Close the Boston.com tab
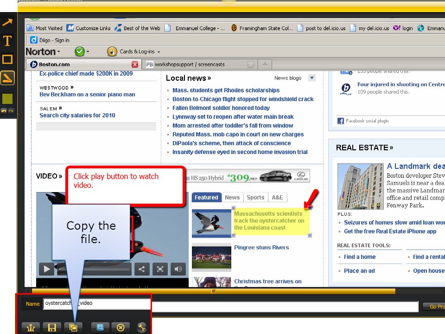 tap(135, 64)
